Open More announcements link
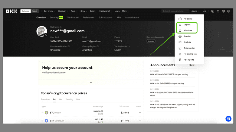 click(x=192, y=65)
